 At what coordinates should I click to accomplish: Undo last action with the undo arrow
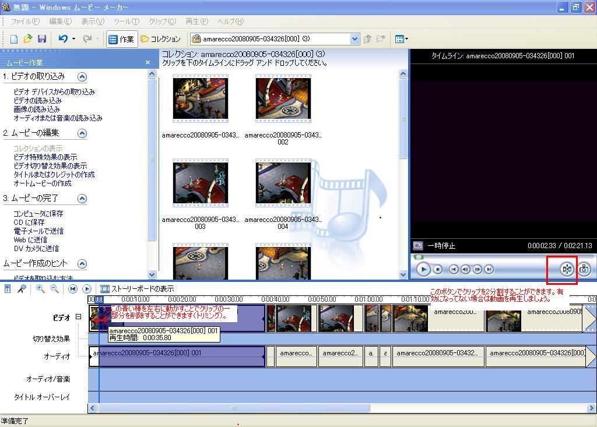pyautogui.click(x=63, y=39)
